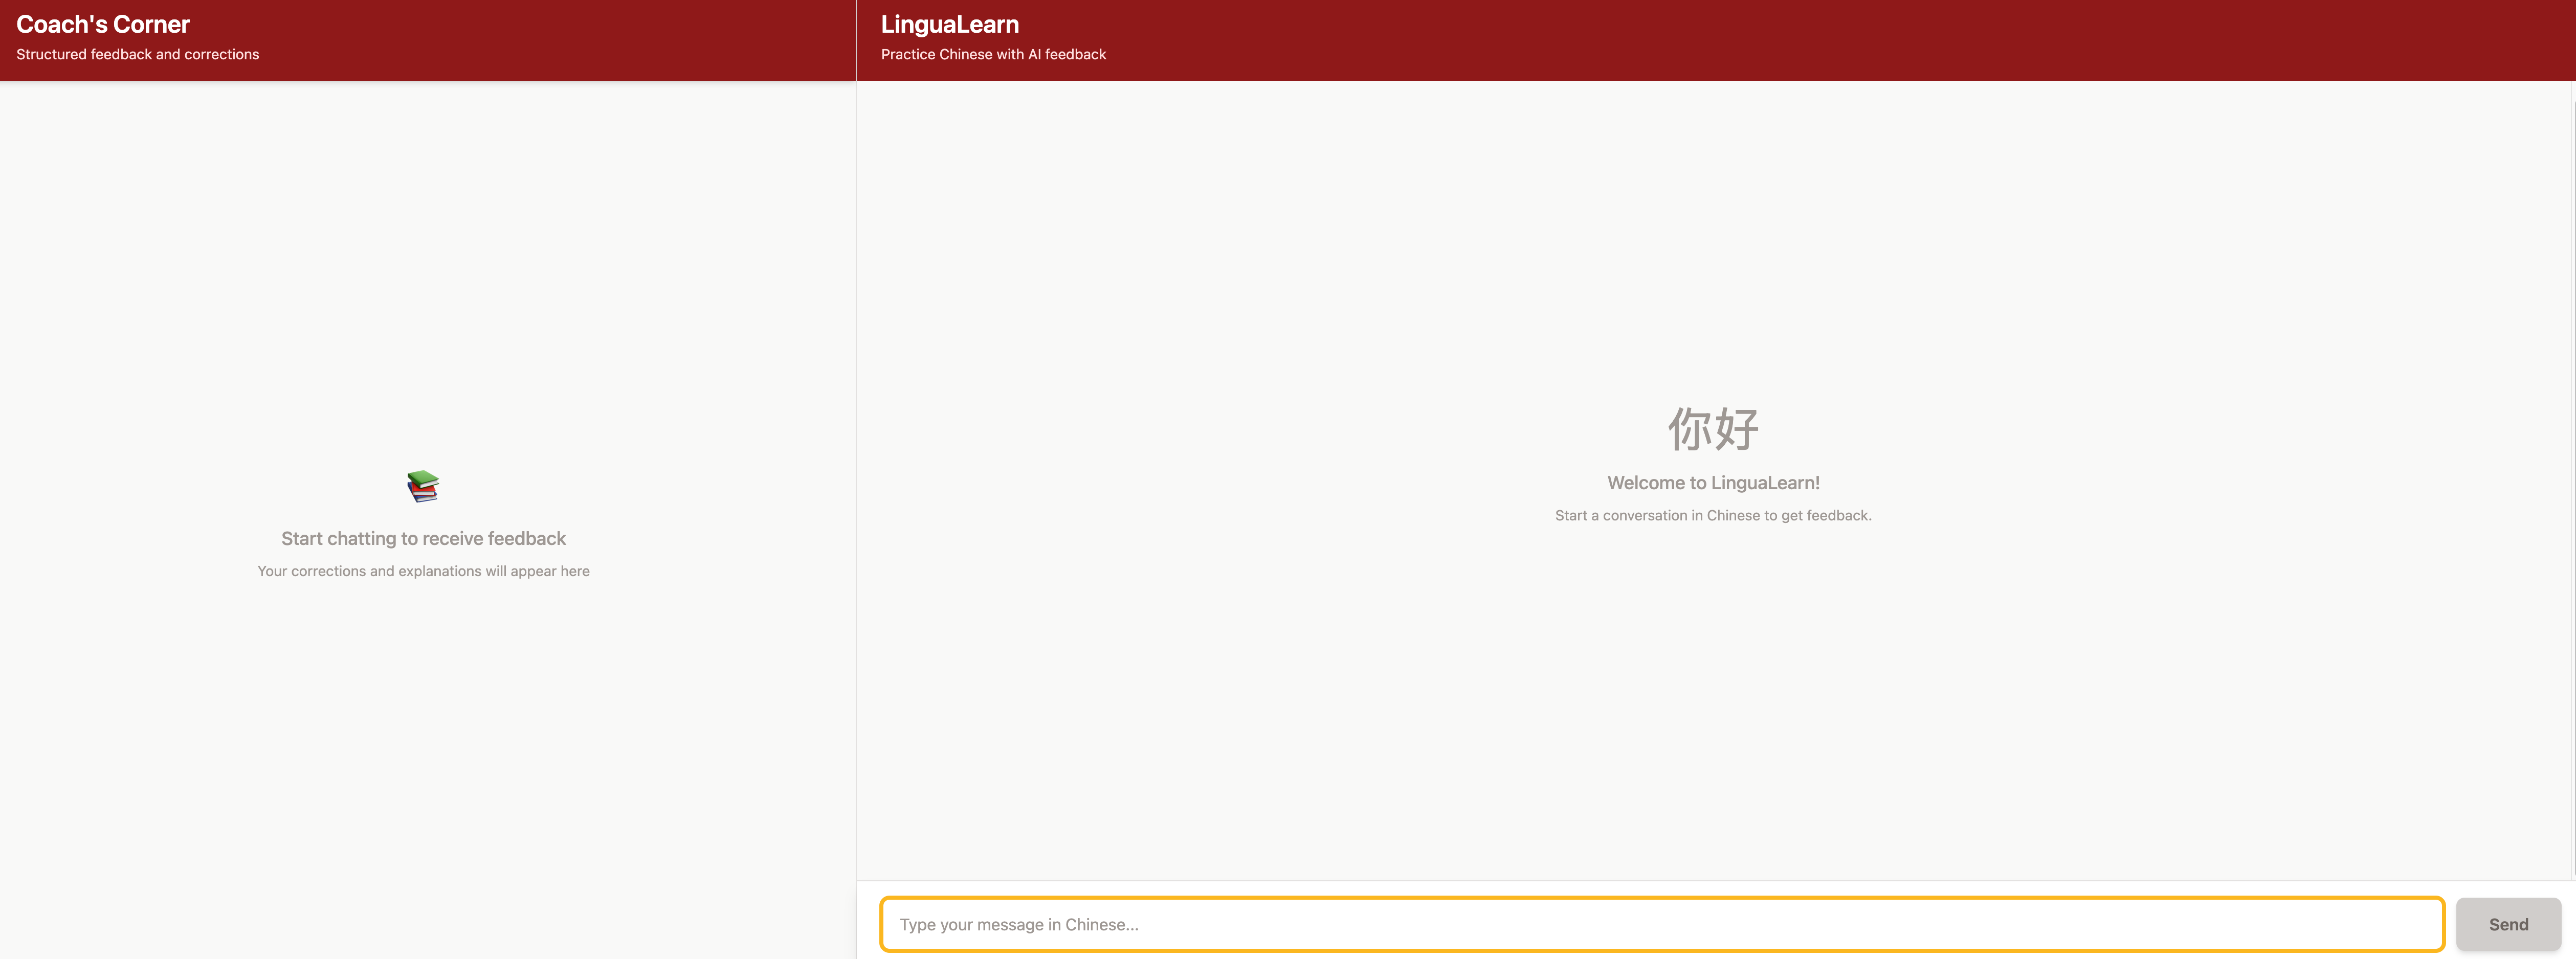Click the stacked books icon
The height and width of the screenshot is (959, 2576).
click(x=423, y=487)
